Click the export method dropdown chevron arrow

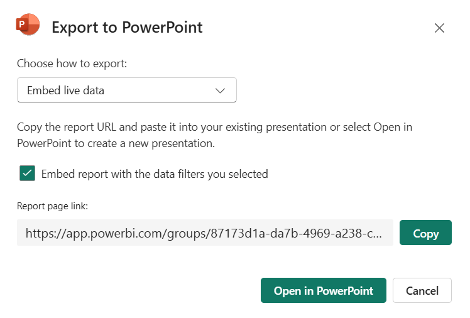click(220, 90)
